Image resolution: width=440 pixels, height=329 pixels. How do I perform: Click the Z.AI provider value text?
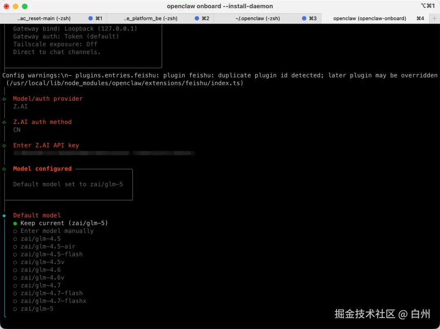[x=20, y=107]
